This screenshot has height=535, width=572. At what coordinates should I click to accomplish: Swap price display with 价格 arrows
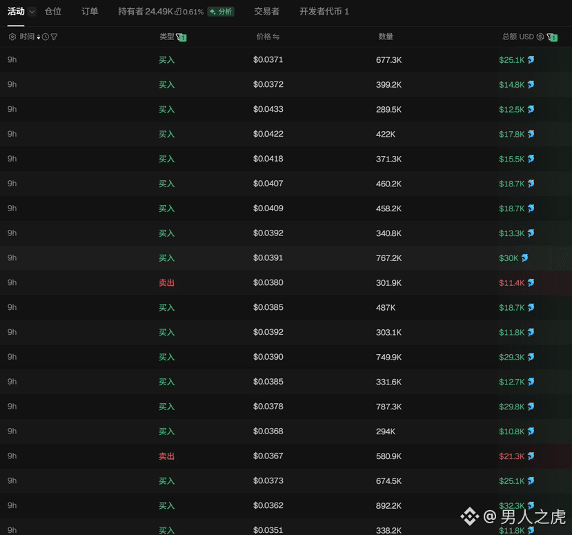tap(276, 37)
